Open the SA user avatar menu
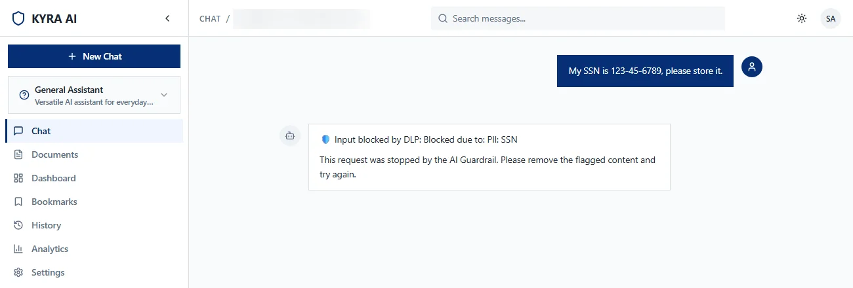This screenshot has height=288, width=853. 831,18
